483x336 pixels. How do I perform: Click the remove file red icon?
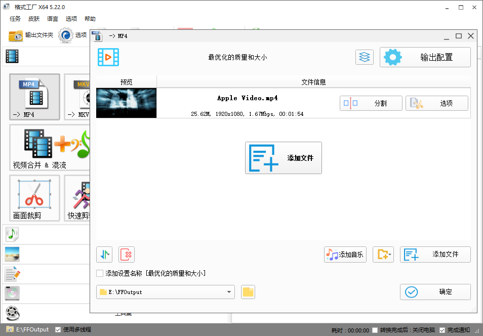(127, 255)
